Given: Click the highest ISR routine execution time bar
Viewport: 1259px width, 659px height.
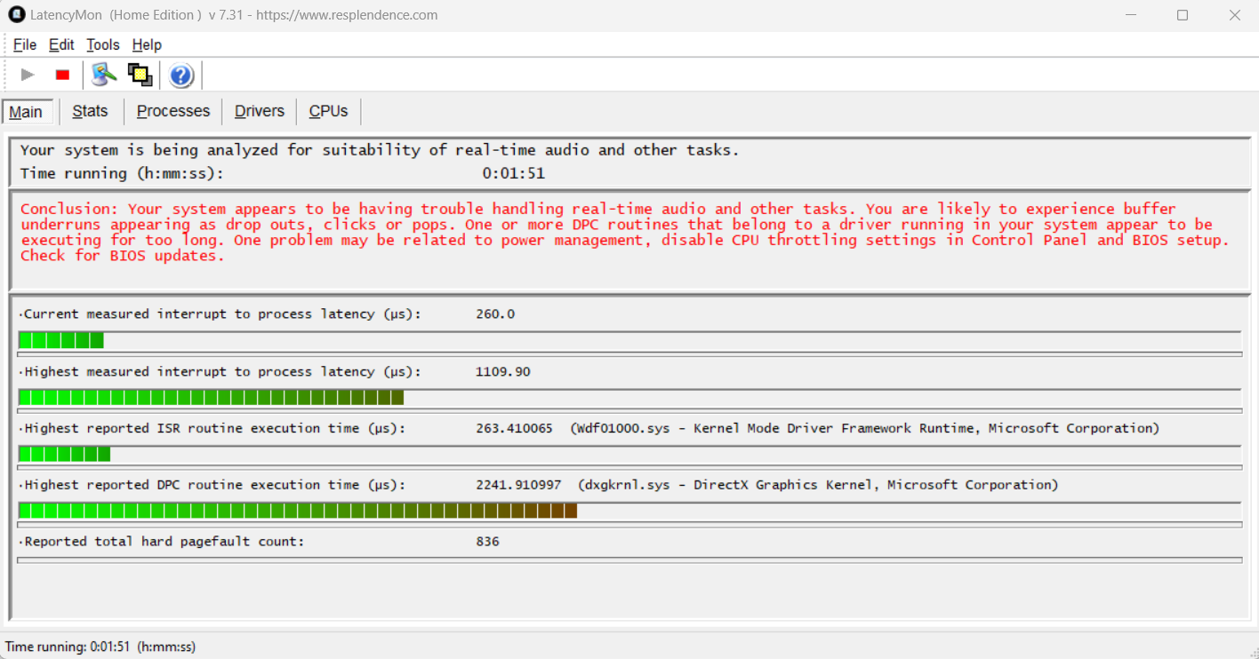Looking at the screenshot, I should [x=629, y=454].
